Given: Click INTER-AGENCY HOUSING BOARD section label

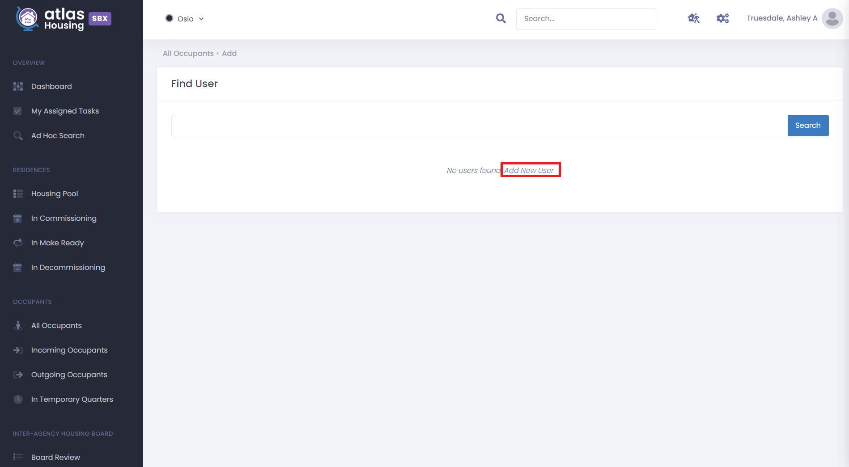Looking at the screenshot, I should 63,433.
